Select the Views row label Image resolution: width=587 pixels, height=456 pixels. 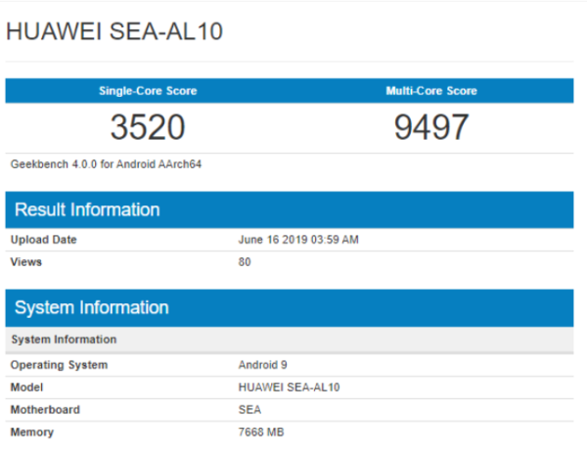coord(26,262)
